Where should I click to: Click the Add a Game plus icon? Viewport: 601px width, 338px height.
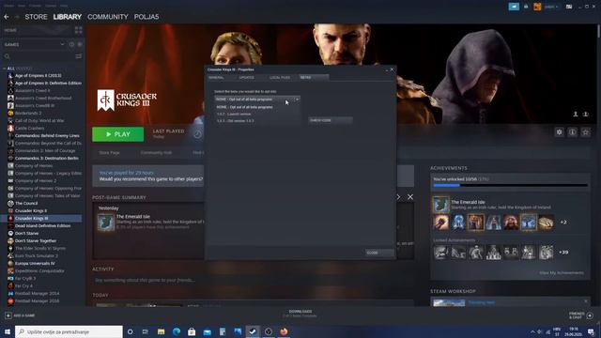pyautogui.click(x=8, y=315)
